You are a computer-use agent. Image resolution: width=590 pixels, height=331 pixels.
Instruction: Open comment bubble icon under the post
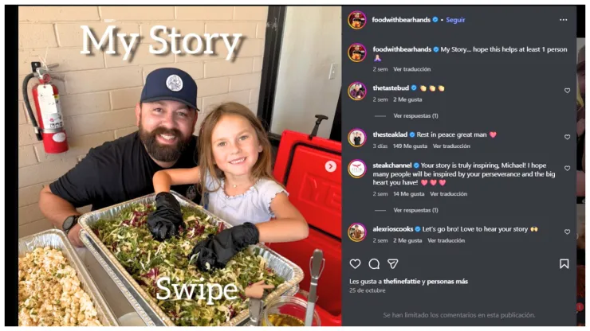pos(374,263)
